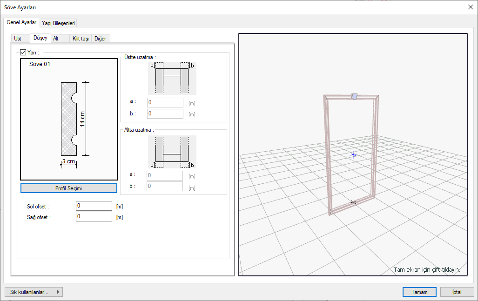
Task: Open the Diğer tab
Action: click(100, 39)
